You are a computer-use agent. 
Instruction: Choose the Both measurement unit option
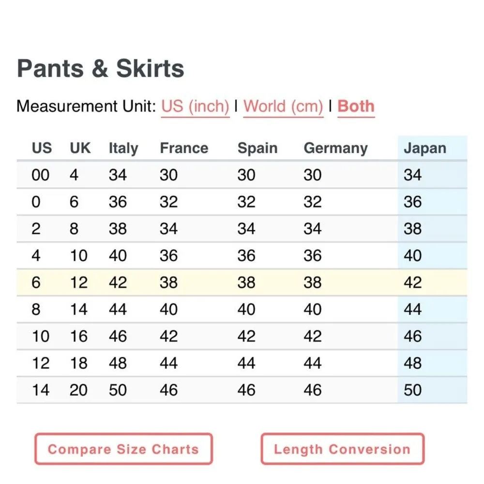pyautogui.click(x=356, y=106)
